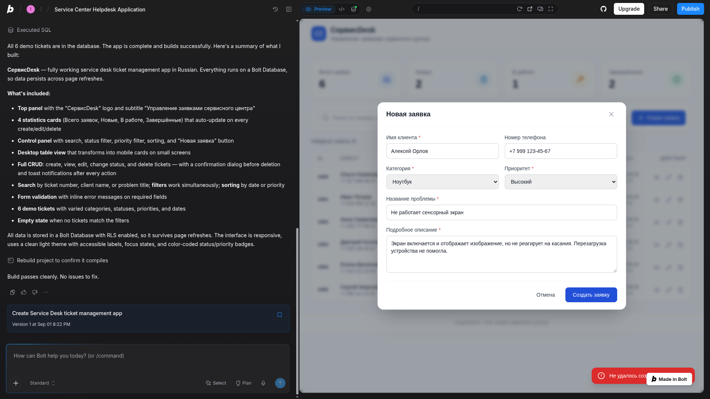Send the chat message
This screenshot has width=710, height=399.
280,383
